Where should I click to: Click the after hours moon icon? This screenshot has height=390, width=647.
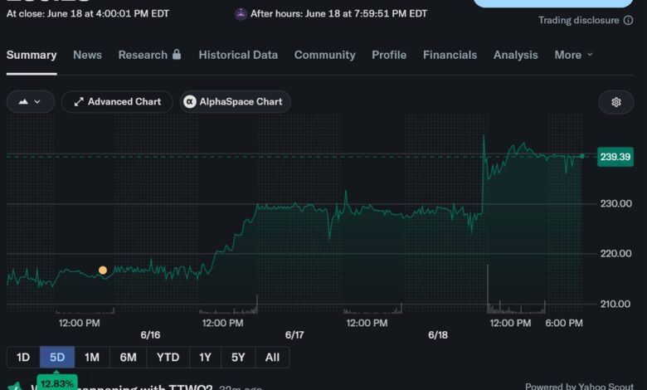(241, 14)
